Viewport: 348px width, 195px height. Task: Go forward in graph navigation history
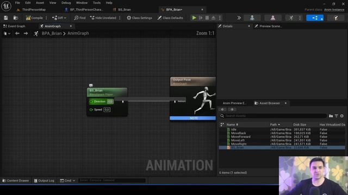pos(26,34)
